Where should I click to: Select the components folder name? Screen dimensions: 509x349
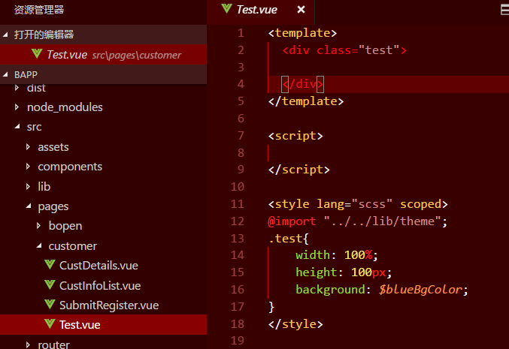click(70, 167)
